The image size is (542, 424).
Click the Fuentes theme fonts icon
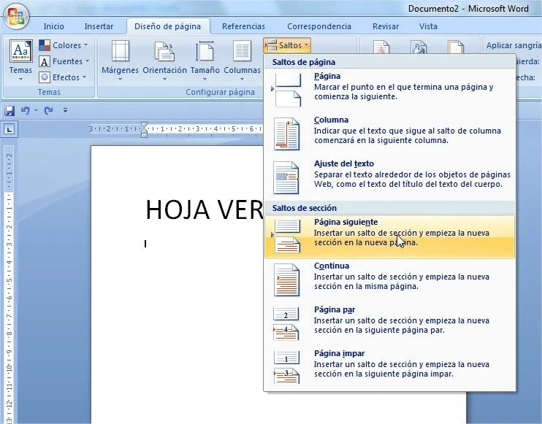pyautogui.click(x=45, y=61)
